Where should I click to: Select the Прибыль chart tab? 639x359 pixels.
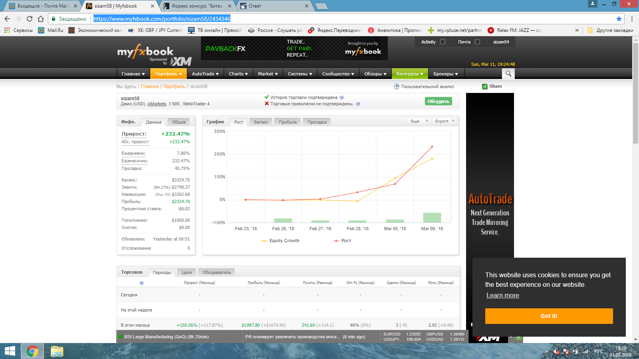click(288, 122)
